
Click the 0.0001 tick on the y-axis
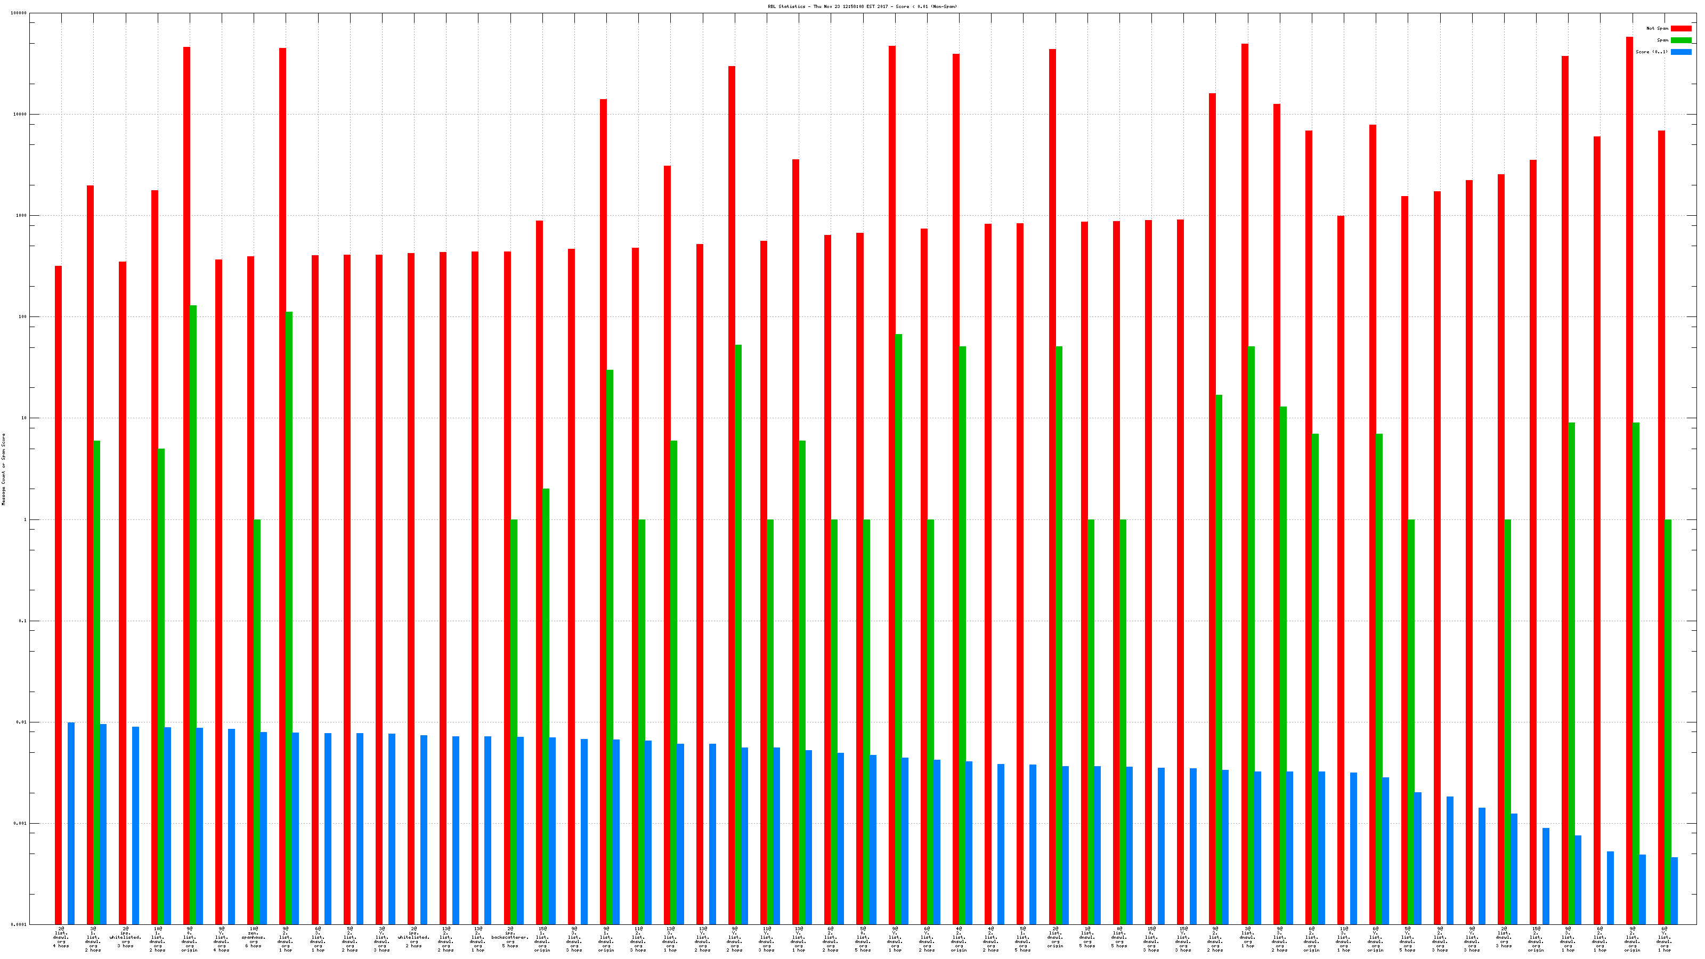20,924
